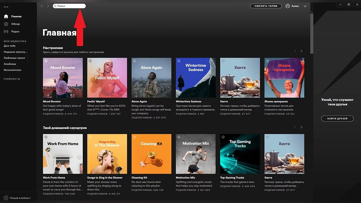Open the three-dot app menu
The width and height of the screenshot is (361, 203).
[6, 7]
